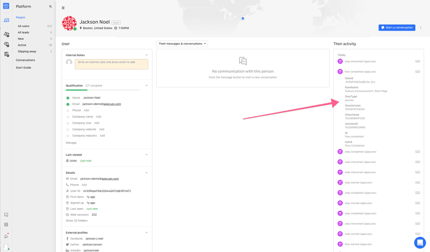Select All leads in People list
The image size is (430, 252).
[x=24, y=32]
